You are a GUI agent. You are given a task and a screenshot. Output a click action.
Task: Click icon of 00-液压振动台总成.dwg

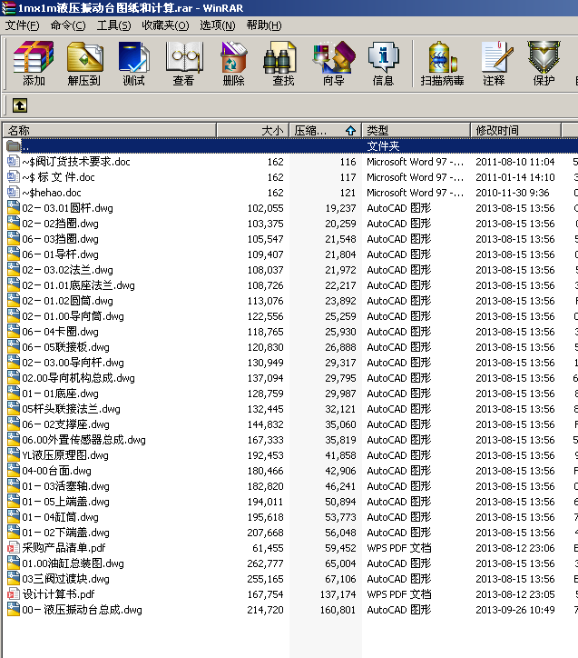14,609
